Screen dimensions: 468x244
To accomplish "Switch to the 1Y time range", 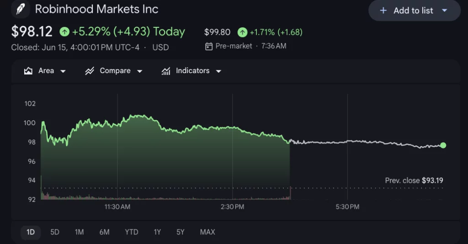I will click(x=157, y=232).
